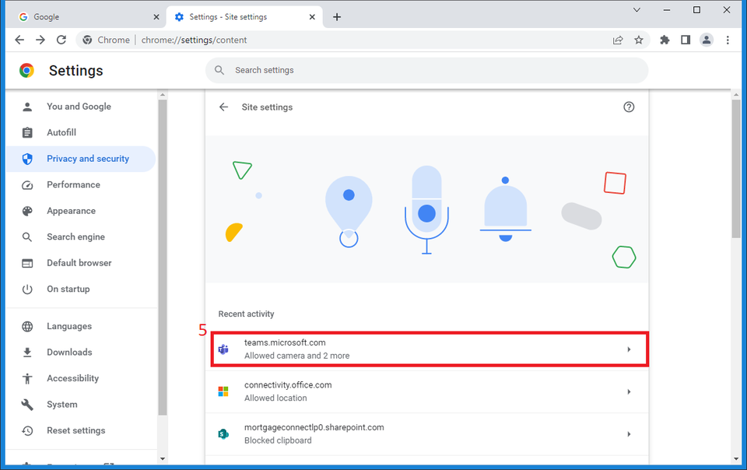Expand mortgageconnectlp0.sharepoint.com entry arrow
This screenshot has height=470, width=747.
pos(629,434)
